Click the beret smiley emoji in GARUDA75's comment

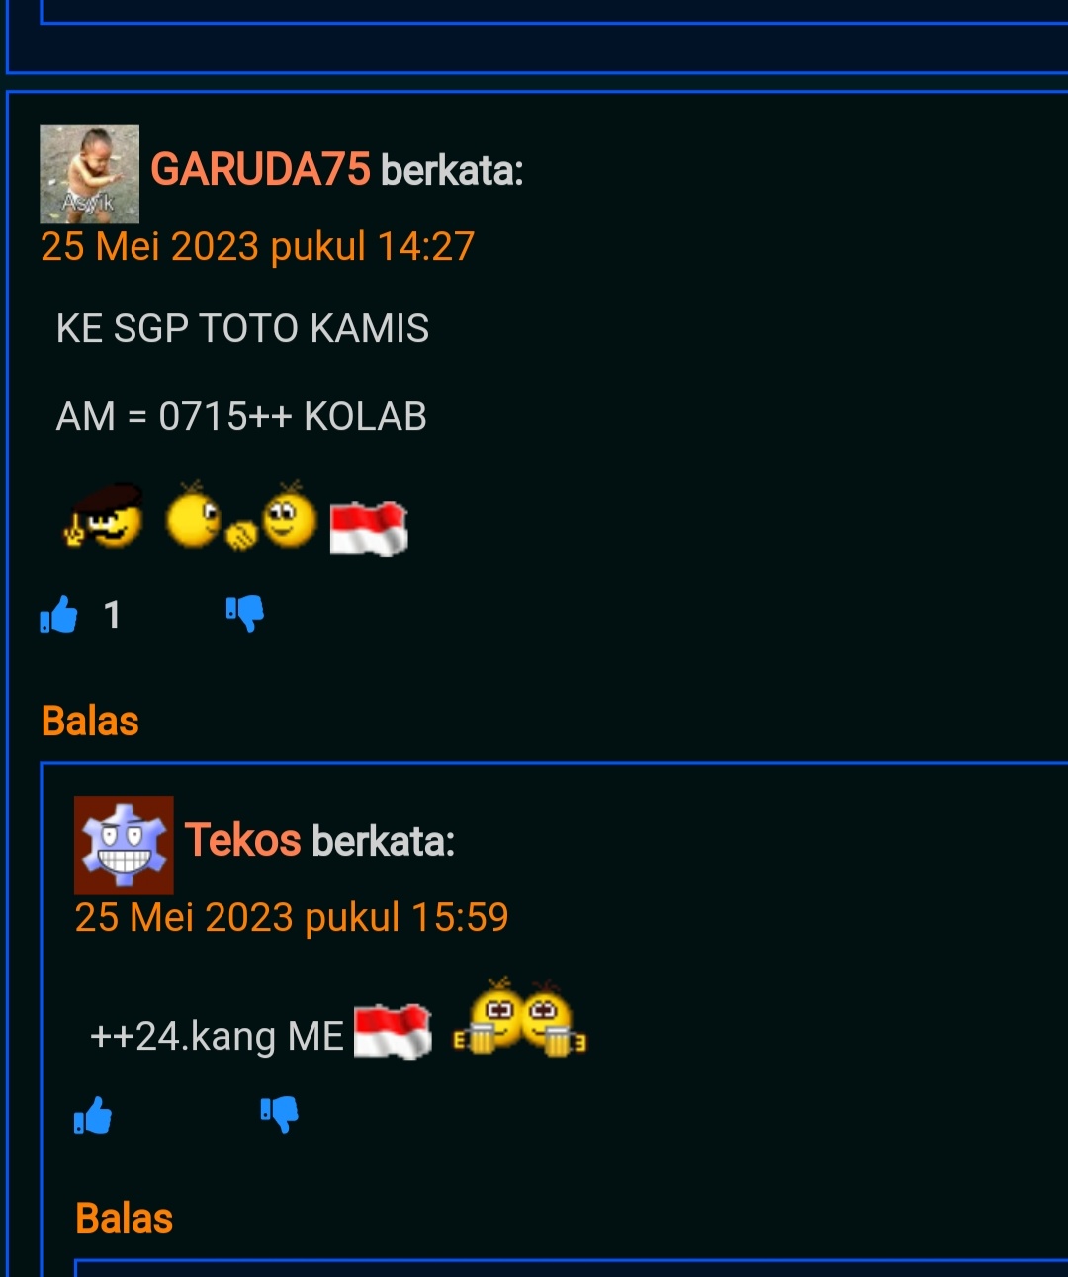point(104,516)
